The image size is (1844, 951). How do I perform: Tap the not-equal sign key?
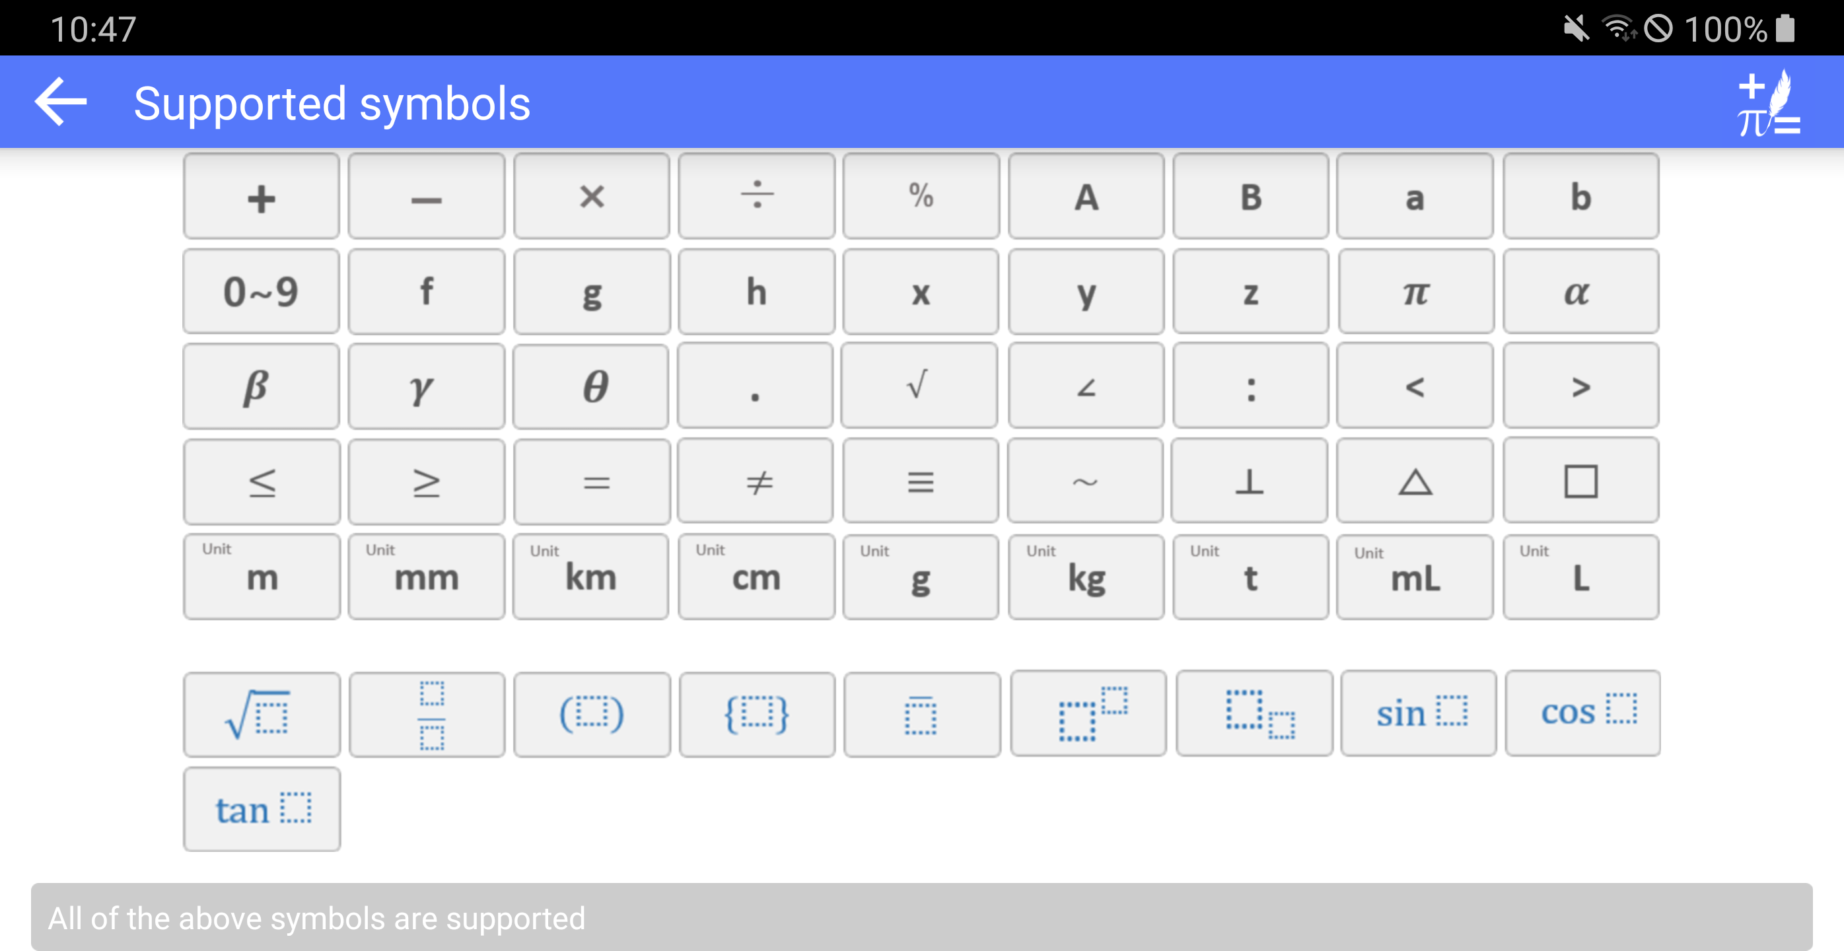755,481
